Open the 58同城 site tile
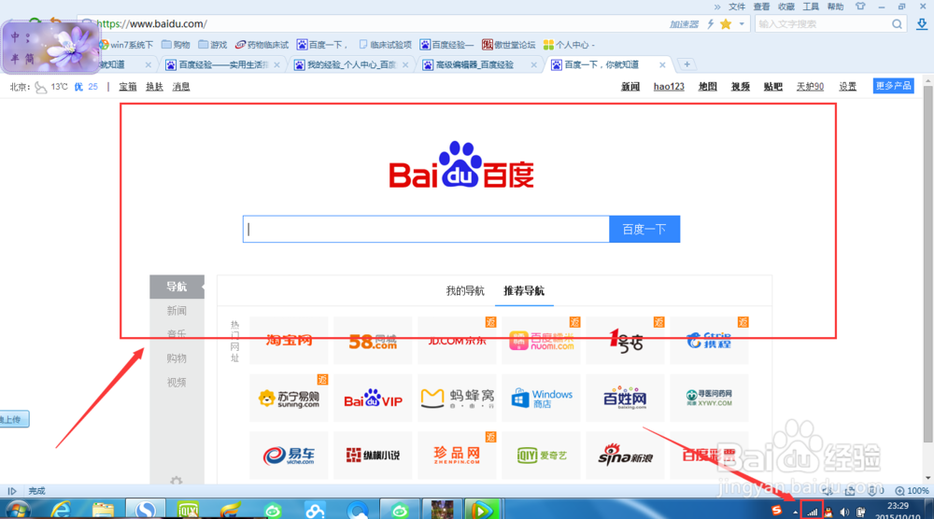 pos(373,341)
